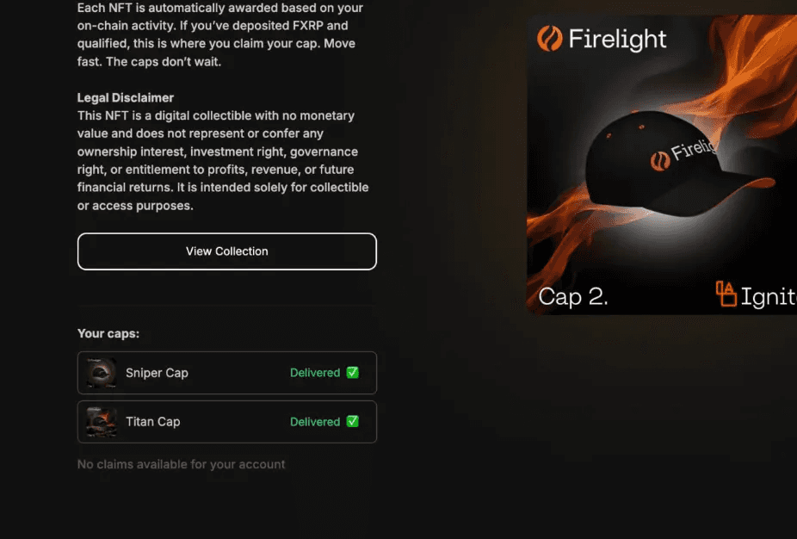Click the orange lighter Ignite icon
The width and height of the screenshot is (797, 539).
click(726, 294)
